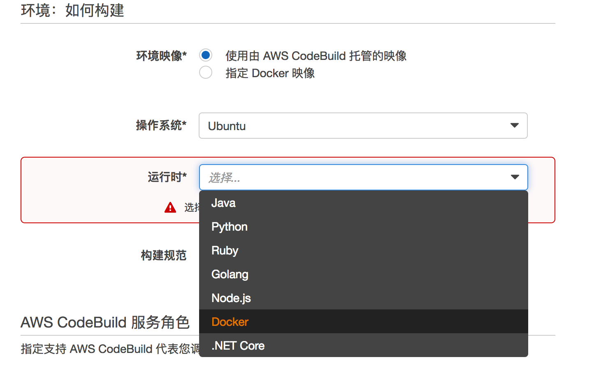
Task: Click the red warning triangle icon
Action: [x=170, y=208]
